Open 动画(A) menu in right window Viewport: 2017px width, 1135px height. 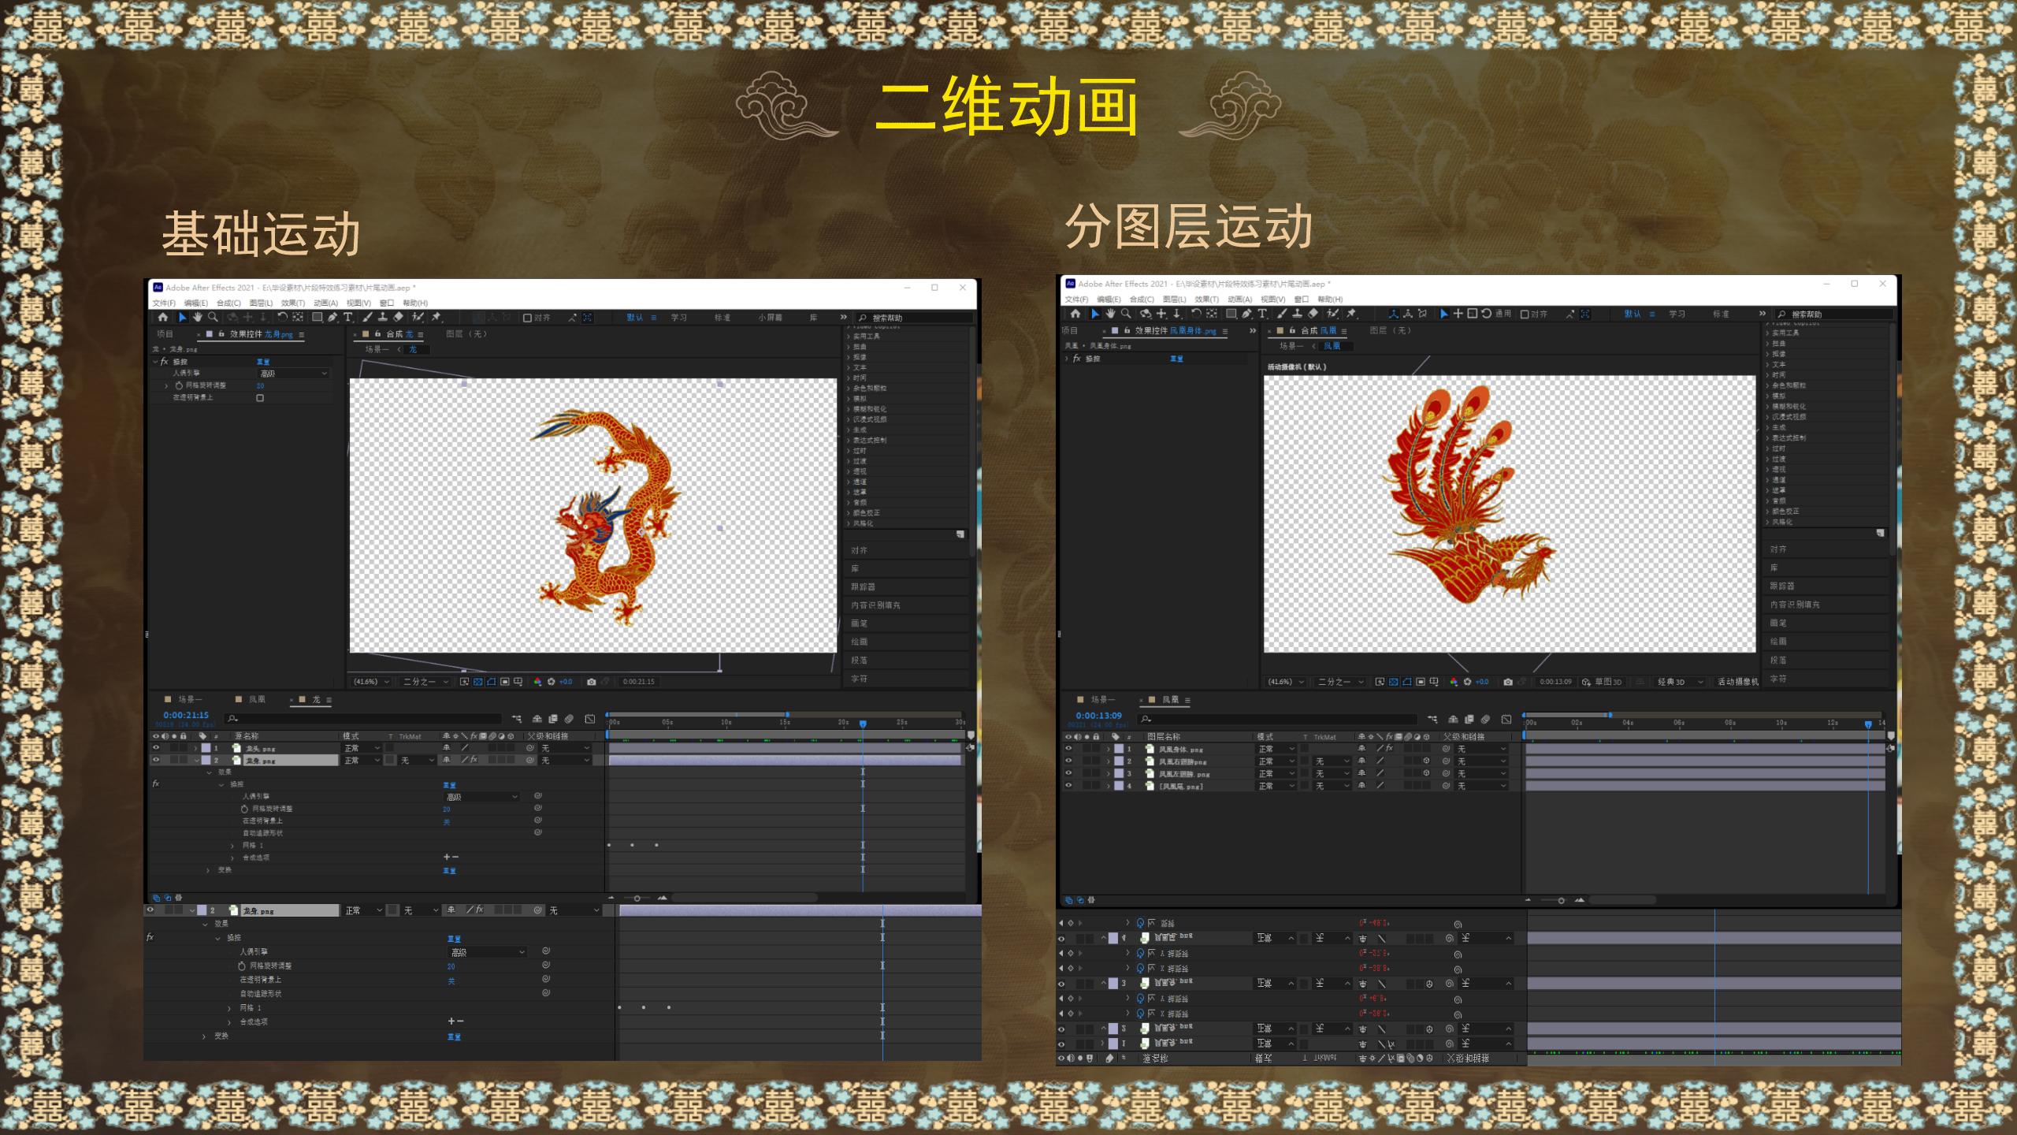click(1239, 300)
